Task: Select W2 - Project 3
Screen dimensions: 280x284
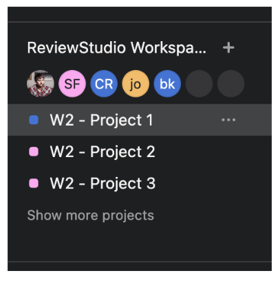Action: click(x=103, y=183)
